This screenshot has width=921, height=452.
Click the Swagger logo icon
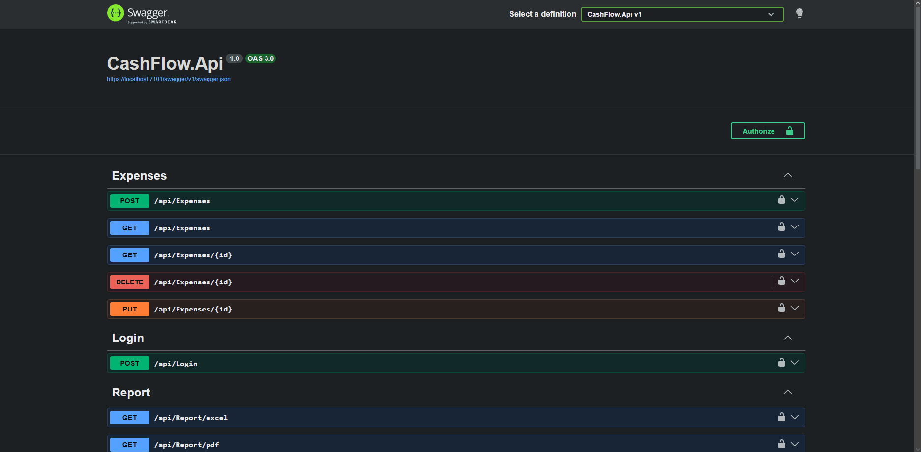[x=116, y=13]
